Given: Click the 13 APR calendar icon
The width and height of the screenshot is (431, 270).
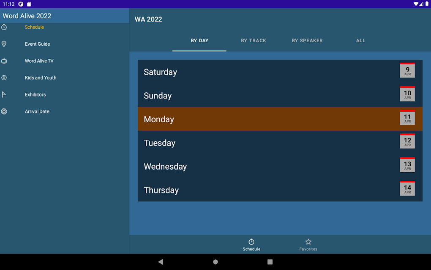Looking at the screenshot, I should click(x=407, y=165).
